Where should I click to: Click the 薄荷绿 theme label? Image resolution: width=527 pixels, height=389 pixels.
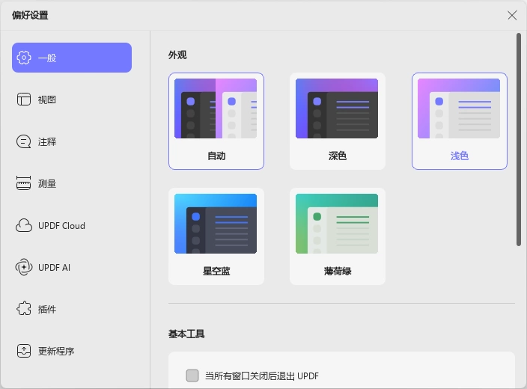(338, 271)
